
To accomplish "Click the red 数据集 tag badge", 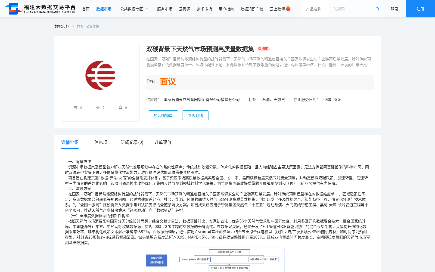I will (263, 49).
